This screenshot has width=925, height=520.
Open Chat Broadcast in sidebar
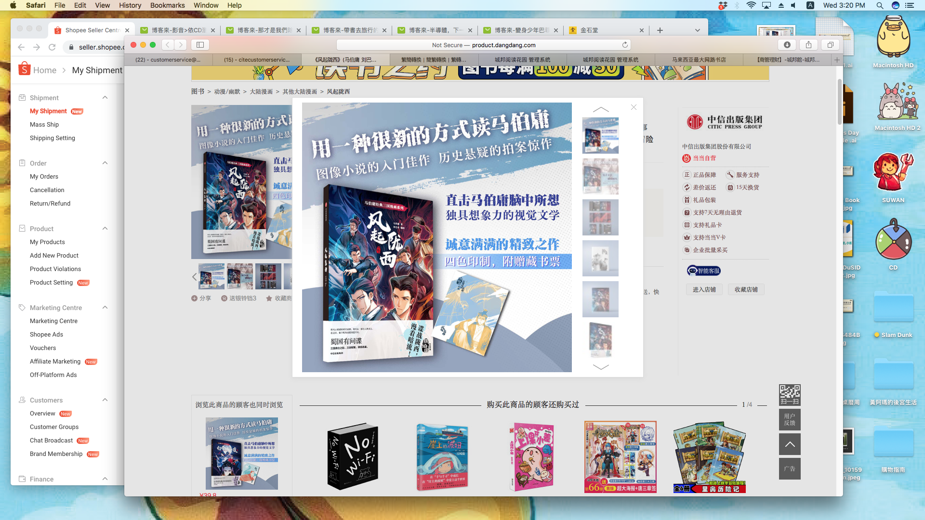coord(51,440)
